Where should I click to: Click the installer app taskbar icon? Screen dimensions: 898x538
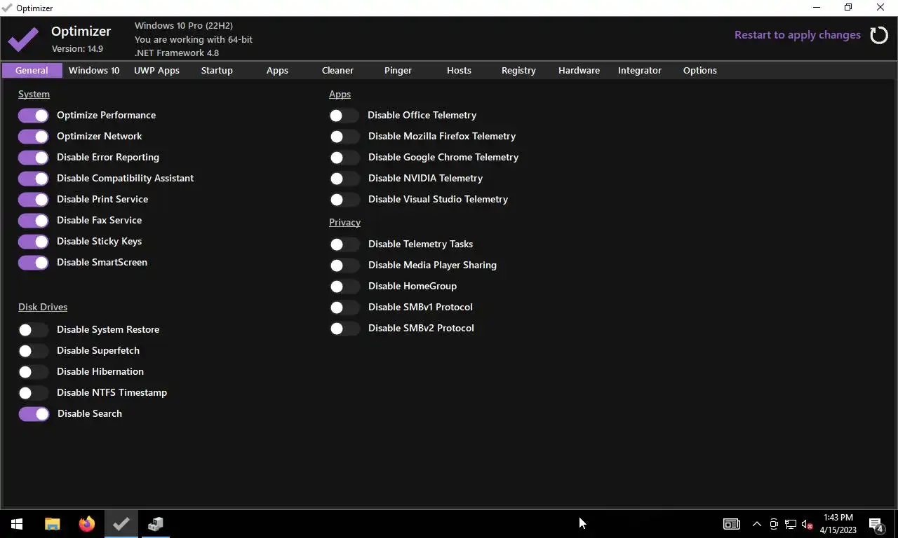pos(156,524)
